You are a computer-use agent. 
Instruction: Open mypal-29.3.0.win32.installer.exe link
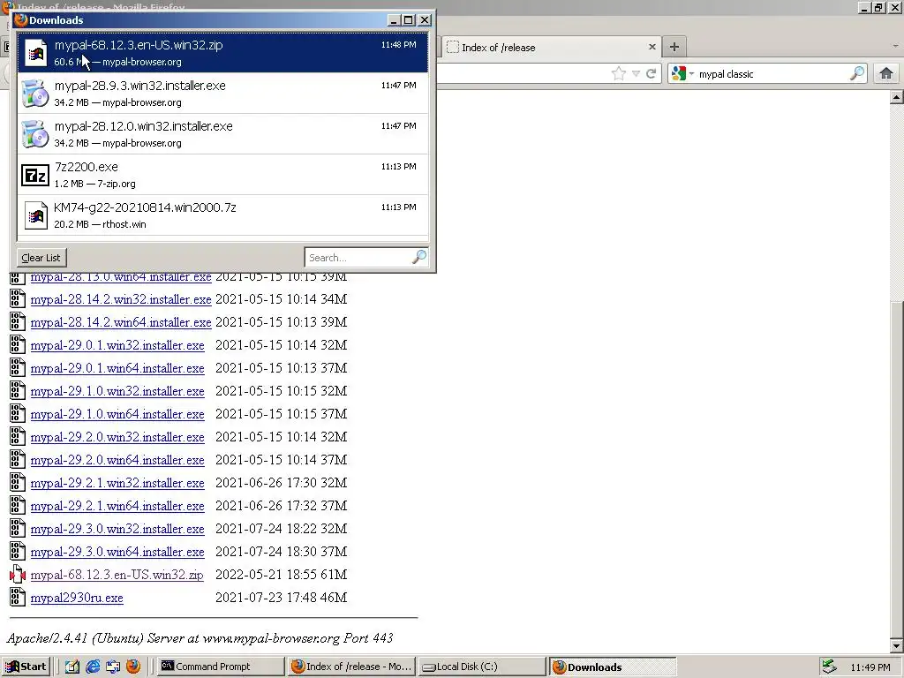[117, 530]
